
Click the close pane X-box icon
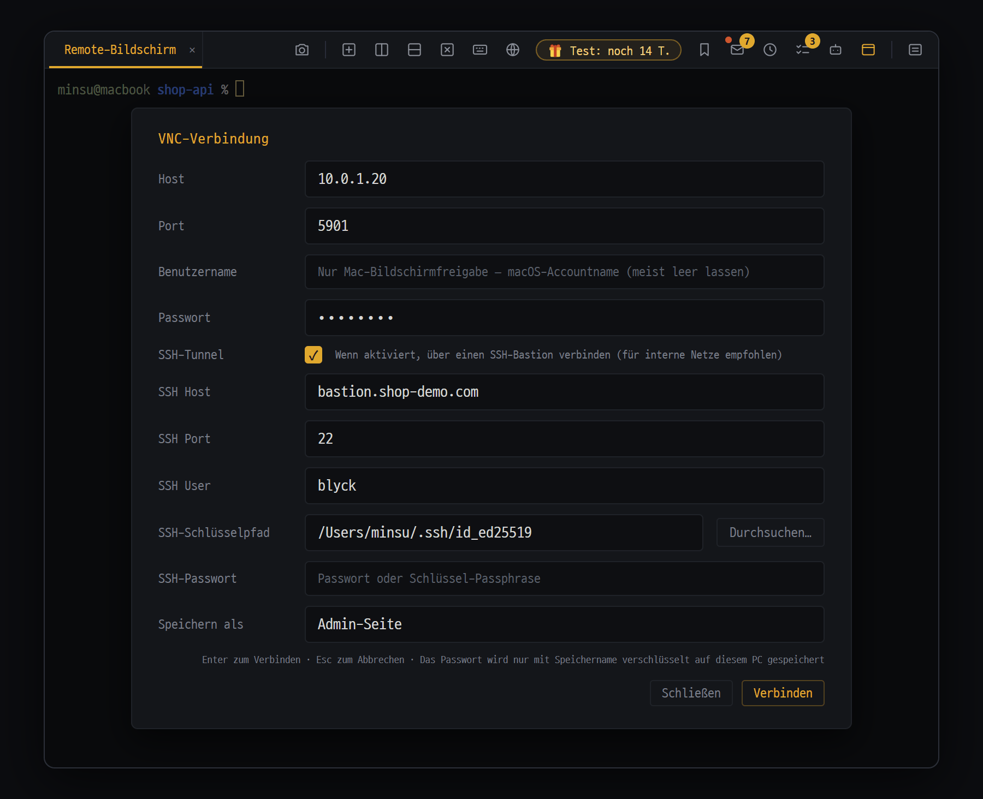pos(447,50)
